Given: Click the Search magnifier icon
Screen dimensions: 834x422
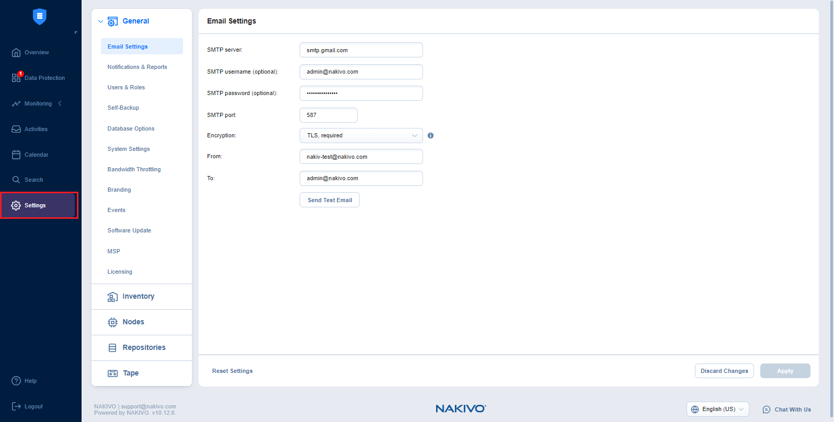Looking at the screenshot, I should (x=16, y=180).
